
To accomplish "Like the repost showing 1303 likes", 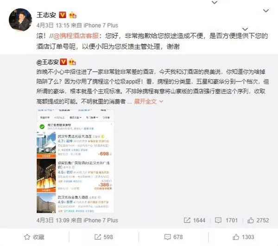I will tap(243, 237).
